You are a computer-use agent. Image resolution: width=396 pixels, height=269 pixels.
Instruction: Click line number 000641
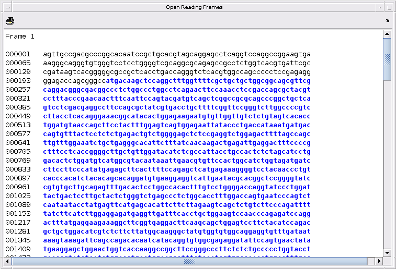18,143
